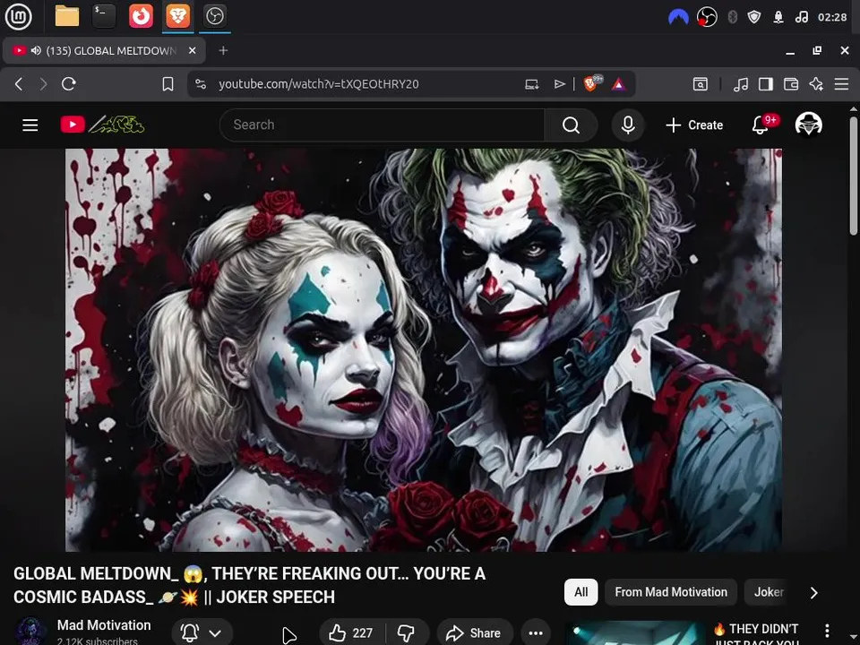Click the send arrow icon in the address bar
Screen dimensions: 860x645
(x=559, y=84)
